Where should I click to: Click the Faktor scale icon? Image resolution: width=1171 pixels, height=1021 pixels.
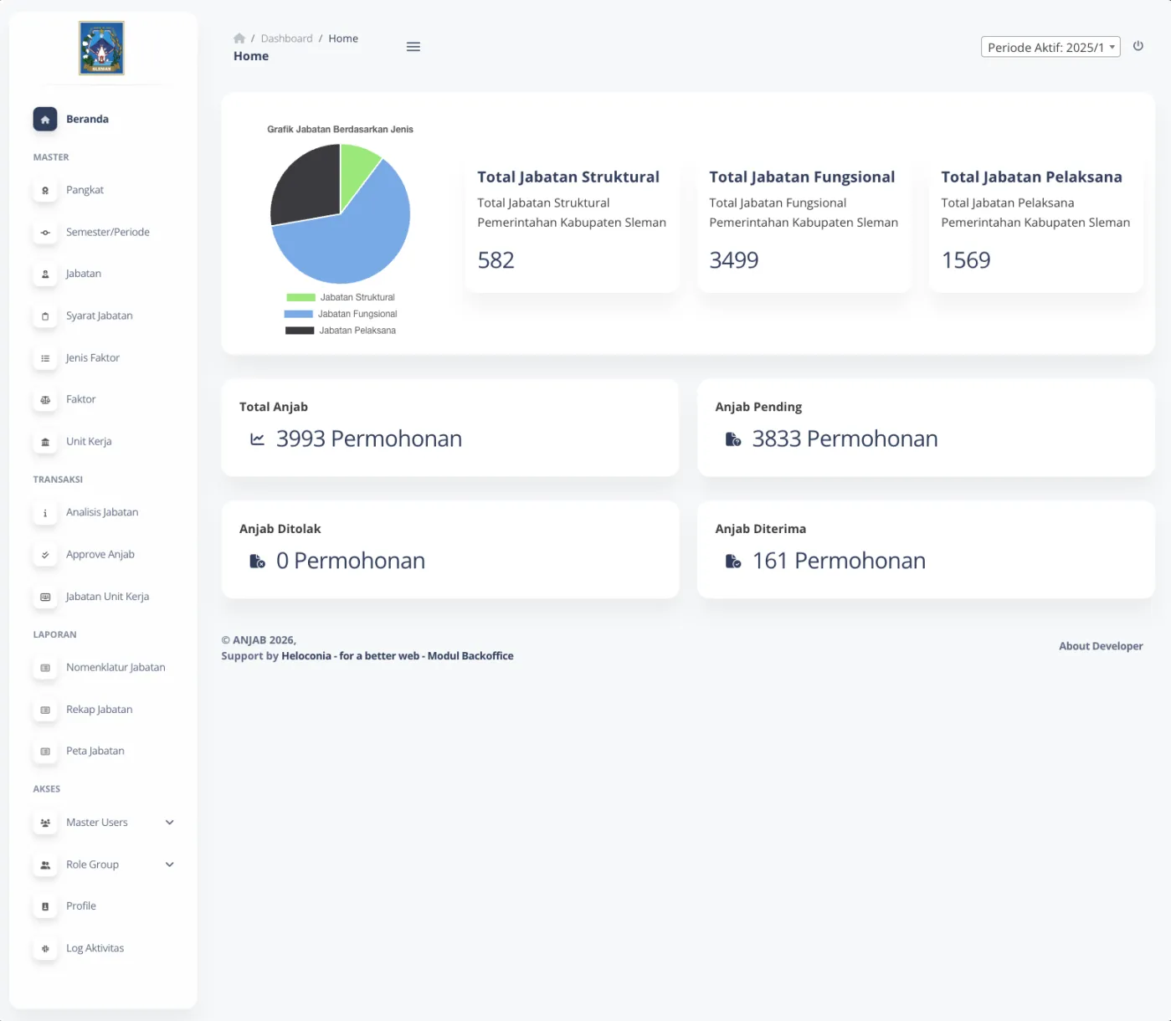pos(45,400)
